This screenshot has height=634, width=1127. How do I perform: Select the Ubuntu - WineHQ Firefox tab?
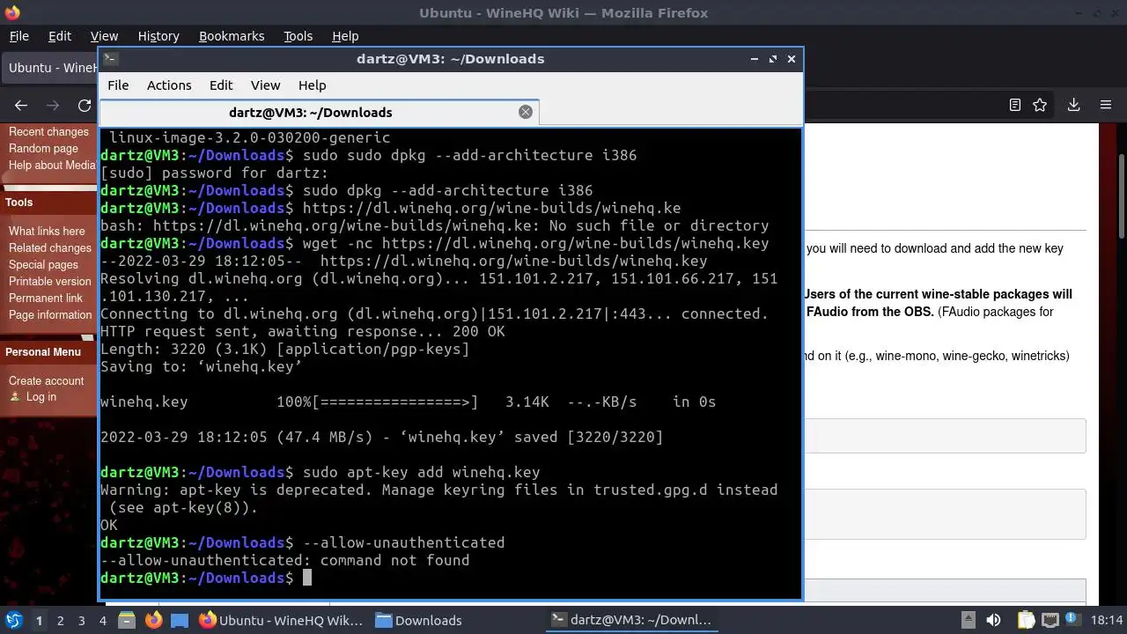click(50, 68)
